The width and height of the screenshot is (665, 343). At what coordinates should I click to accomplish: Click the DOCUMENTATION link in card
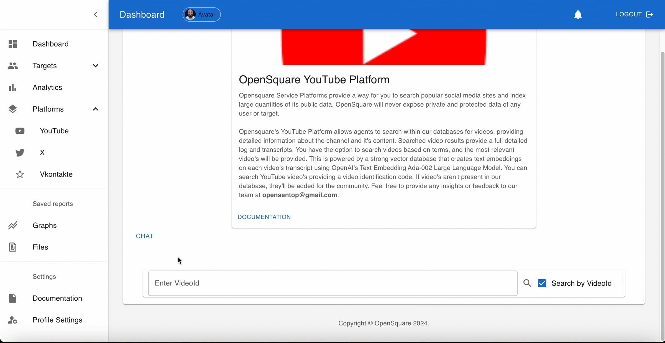click(264, 217)
